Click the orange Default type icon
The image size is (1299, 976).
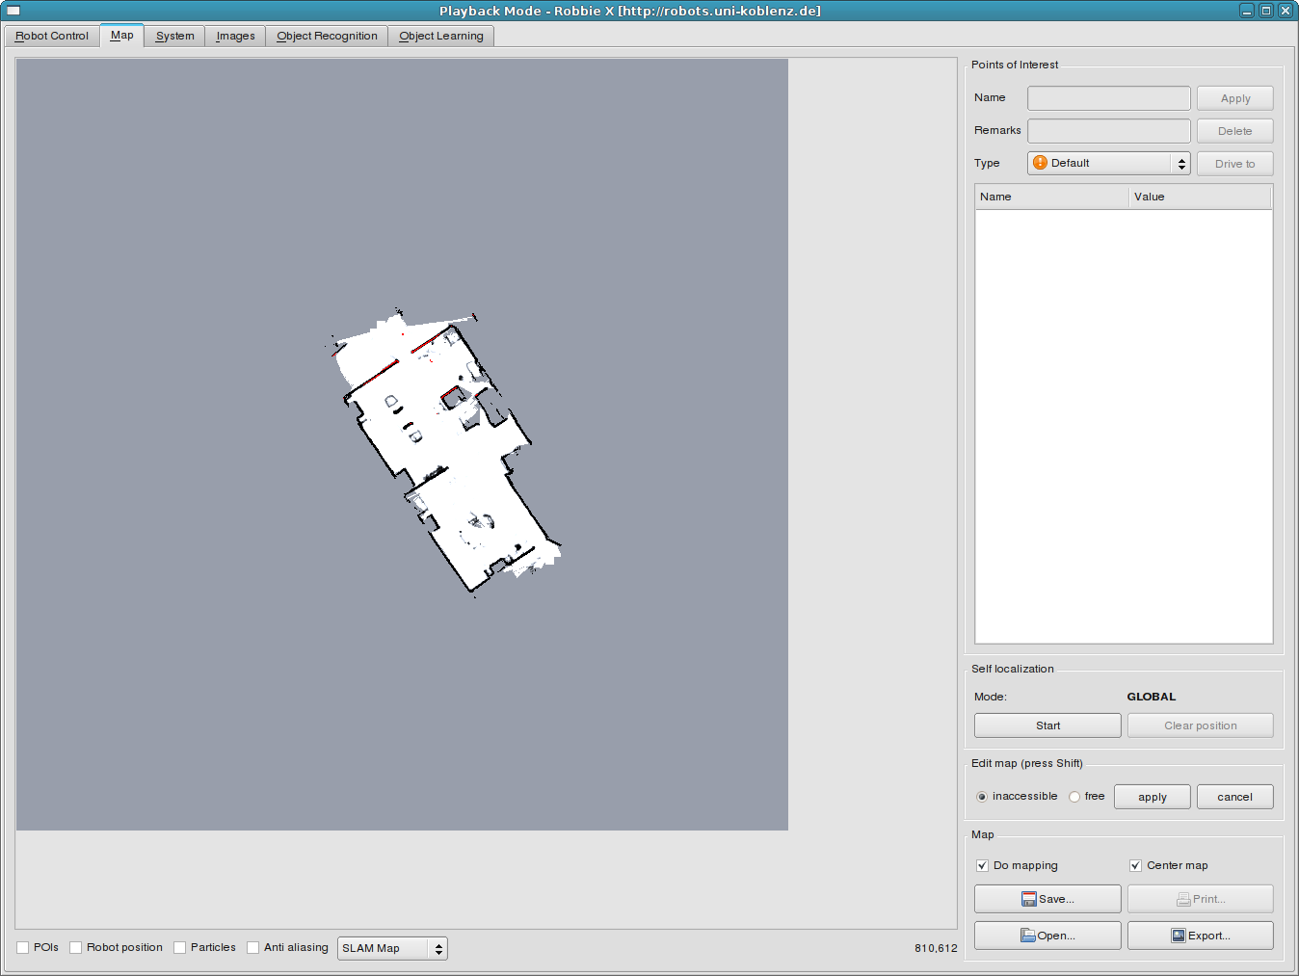[1040, 163]
